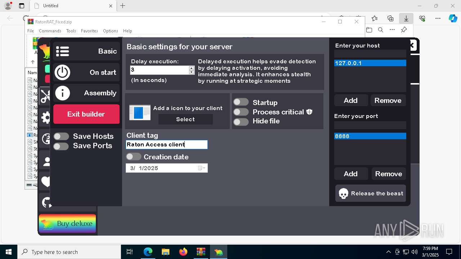
Task: Click Remove under the host list
Action: pos(388,100)
